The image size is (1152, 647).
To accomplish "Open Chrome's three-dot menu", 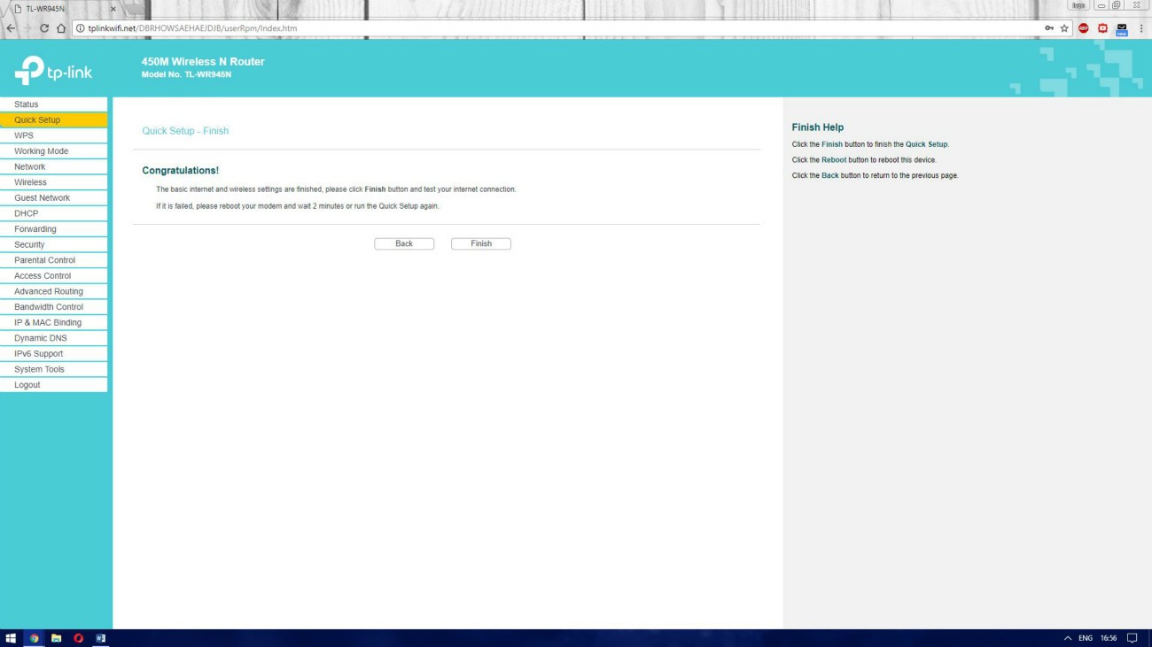I will tap(1140, 28).
